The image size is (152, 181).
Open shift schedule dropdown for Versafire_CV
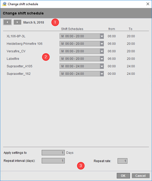82,51
